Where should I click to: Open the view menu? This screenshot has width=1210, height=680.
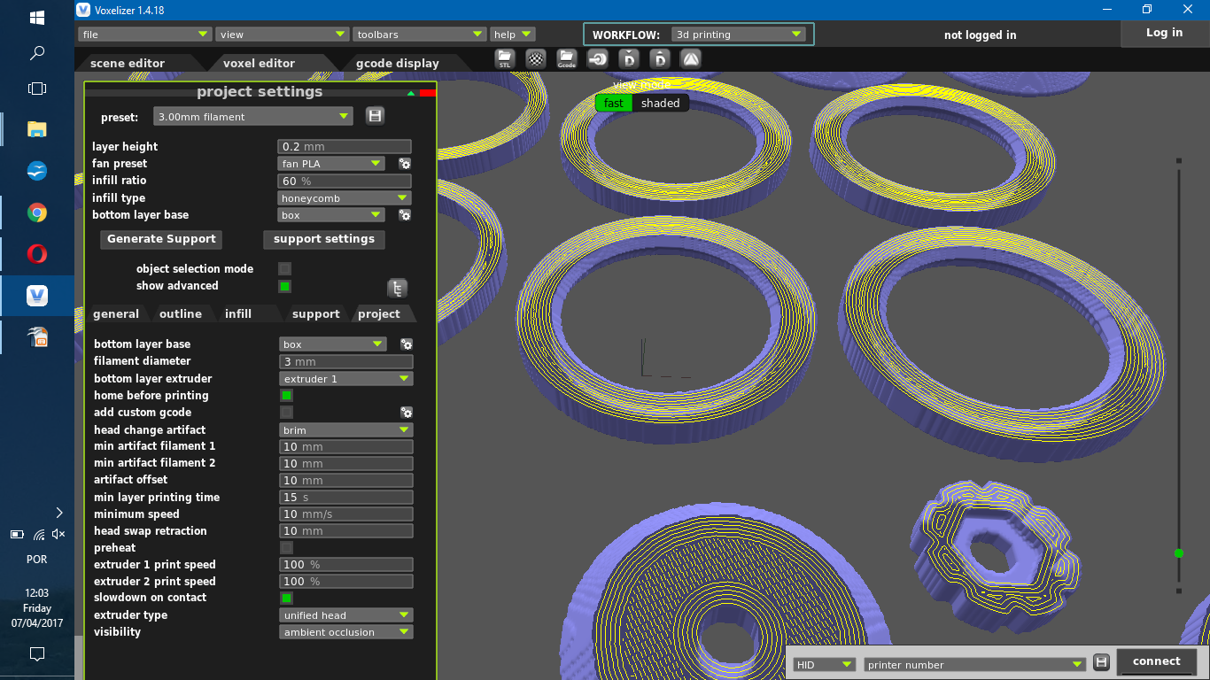tap(283, 35)
